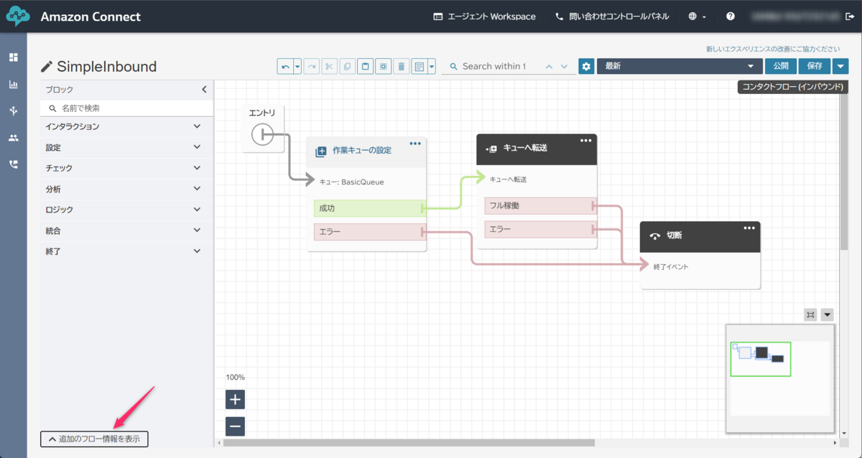Click the fit-to-screen icon above minimap
This screenshot has height=458, width=862.
810,314
